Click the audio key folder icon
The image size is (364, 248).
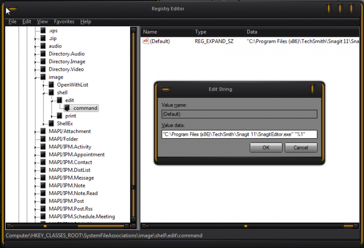pos(43,46)
